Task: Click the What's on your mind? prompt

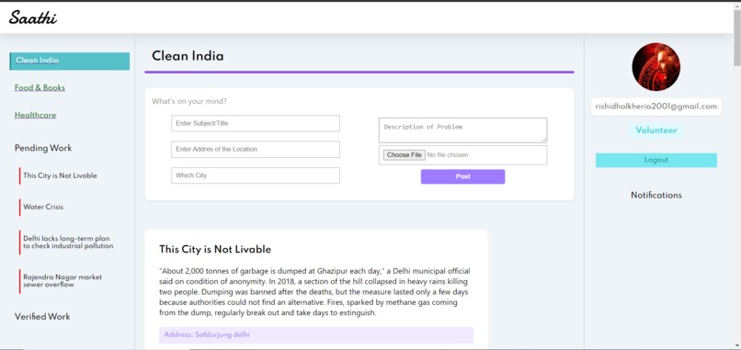Action: (189, 102)
